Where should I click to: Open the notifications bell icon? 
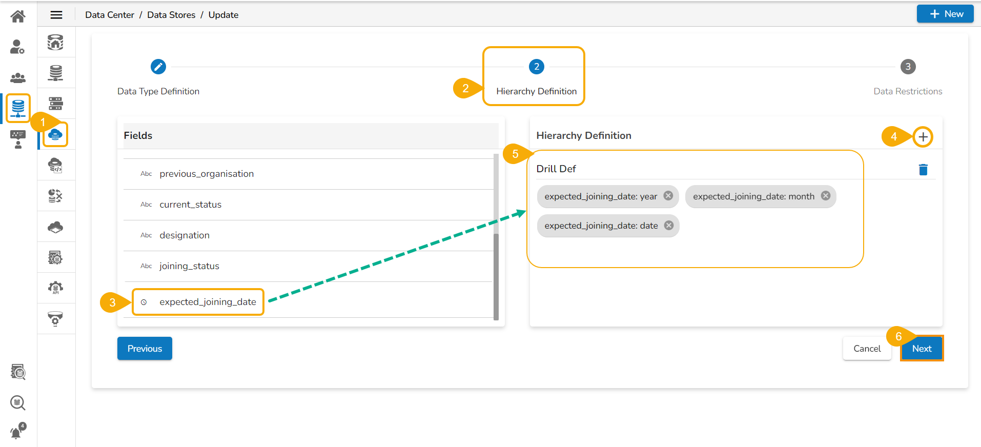click(x=18, y=431)
